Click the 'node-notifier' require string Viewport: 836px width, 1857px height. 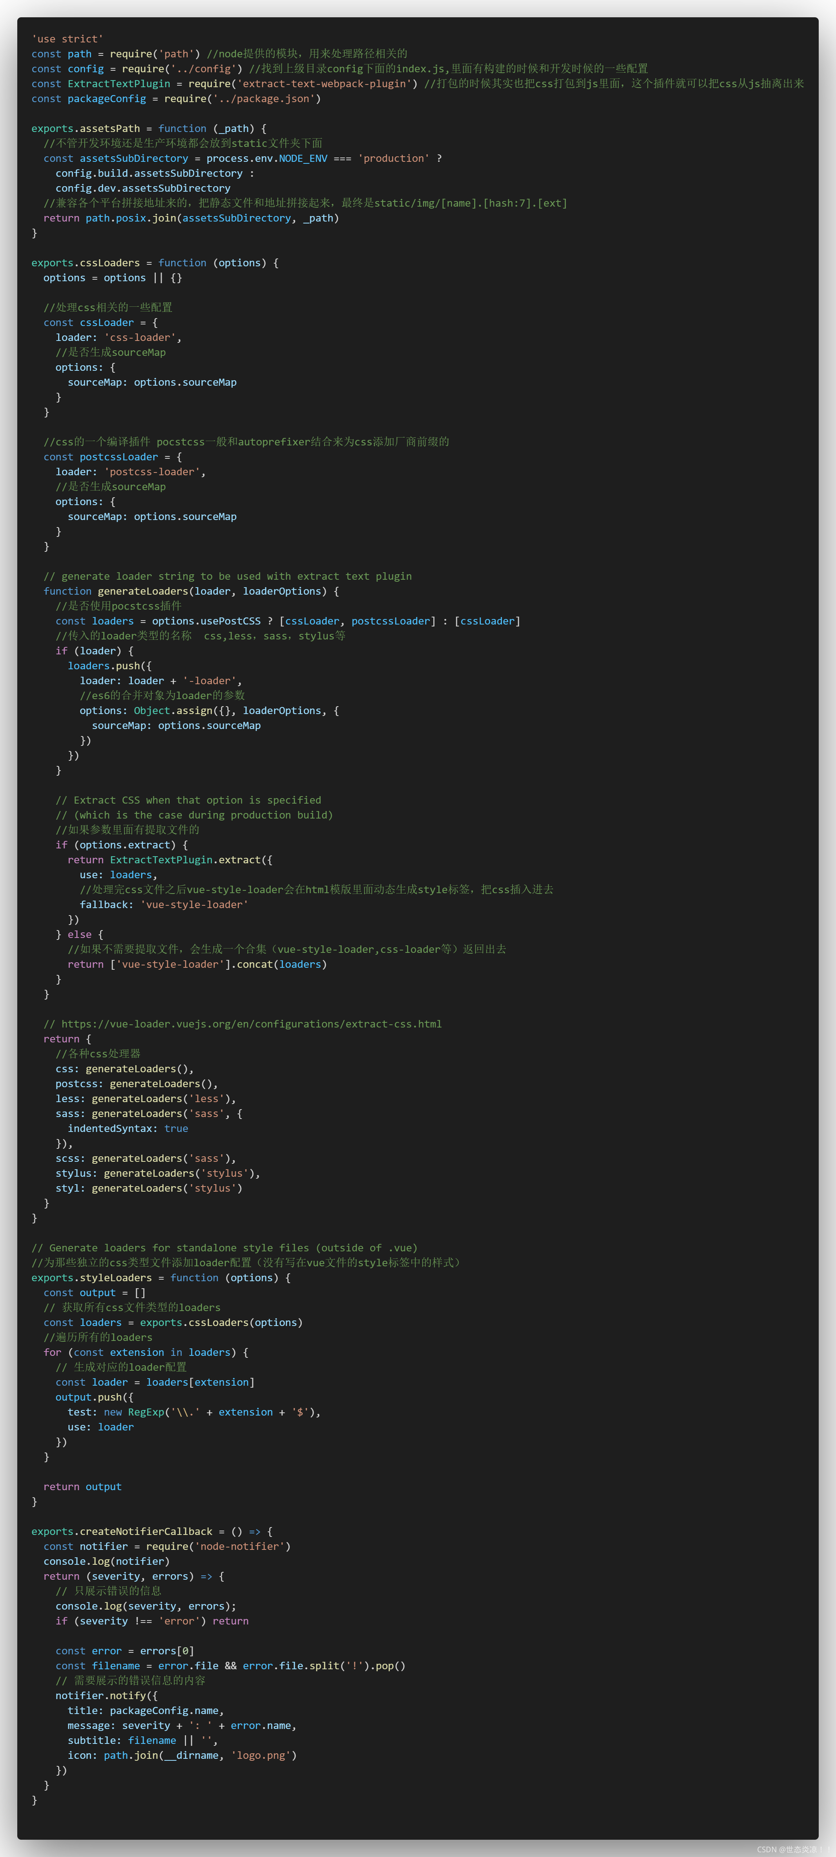(x=239, y=1546)
